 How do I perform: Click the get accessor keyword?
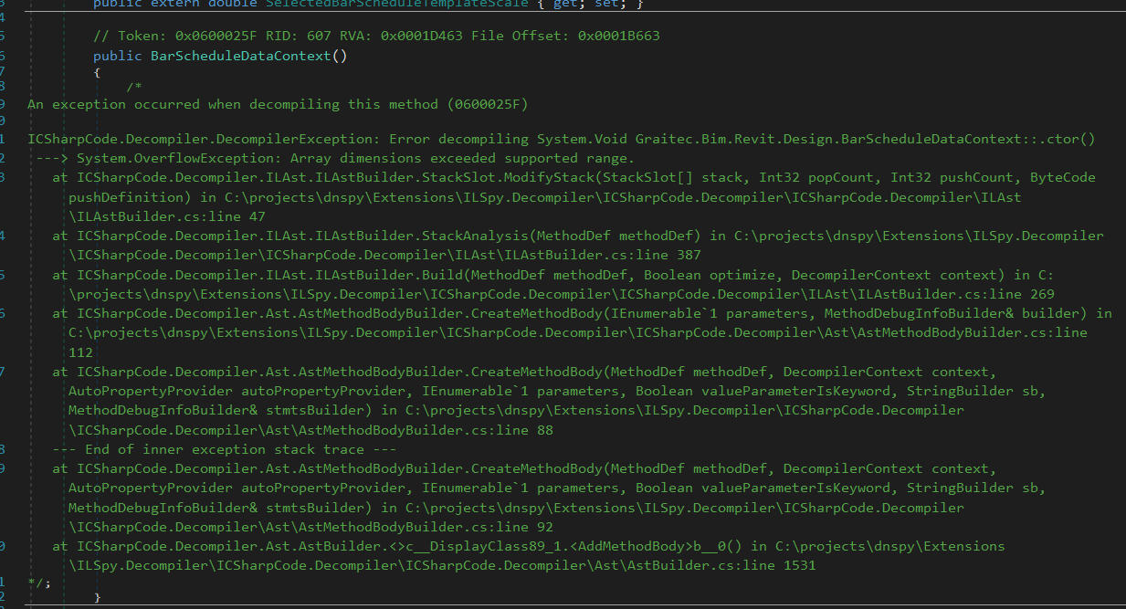[x=568, y=4]
